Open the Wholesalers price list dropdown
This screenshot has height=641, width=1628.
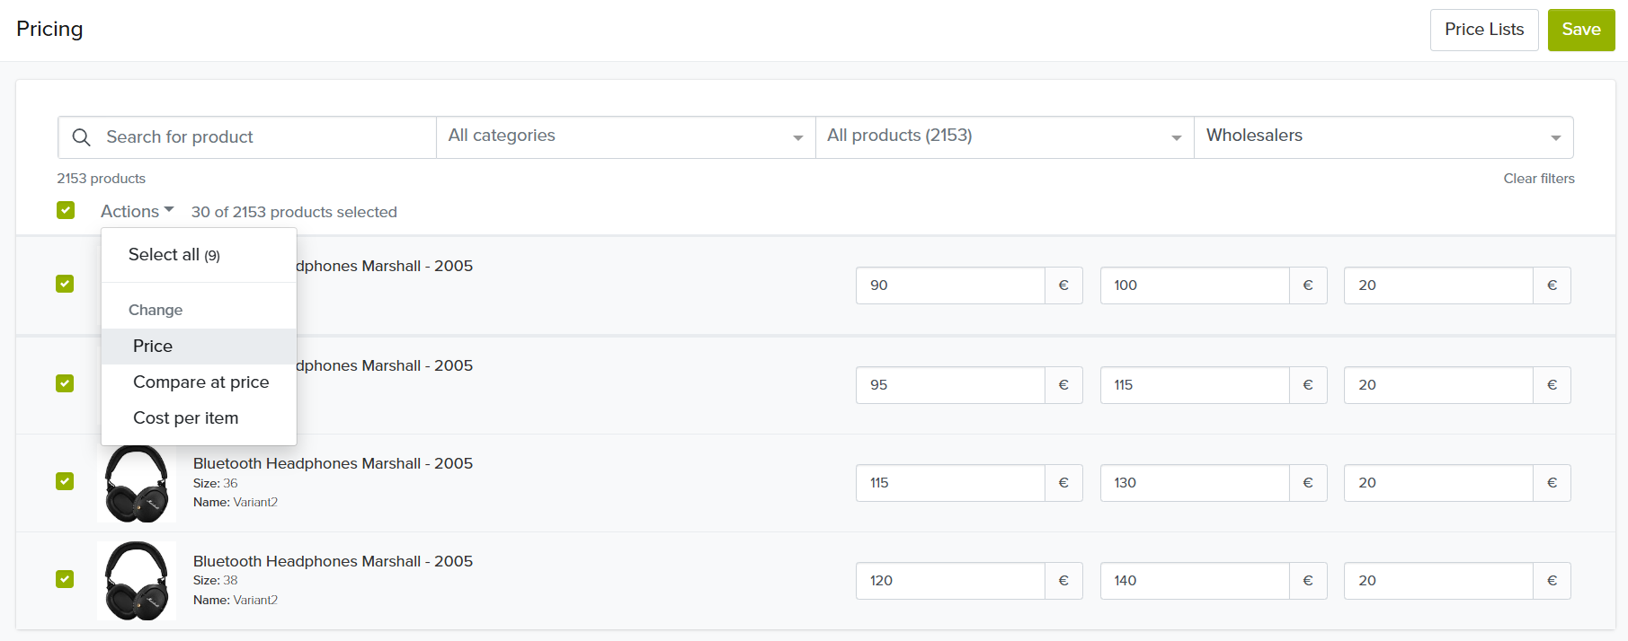pyautogui.click(x=1383, y=136)
